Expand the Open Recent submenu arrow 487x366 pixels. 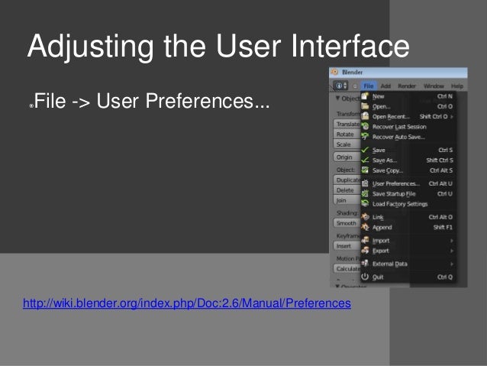[x=452, y=117]
